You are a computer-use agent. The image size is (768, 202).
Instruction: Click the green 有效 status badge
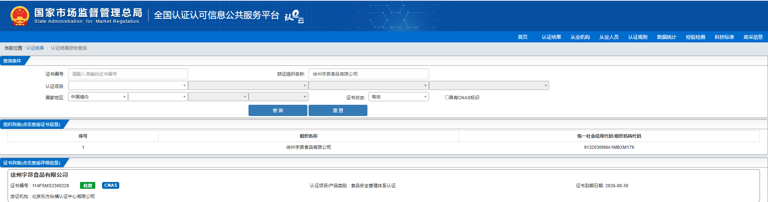tap(88, 186)
